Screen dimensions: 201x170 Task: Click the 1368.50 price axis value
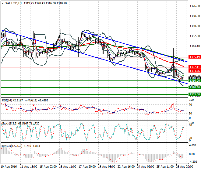pyautogui.click(x=195, y=16)
